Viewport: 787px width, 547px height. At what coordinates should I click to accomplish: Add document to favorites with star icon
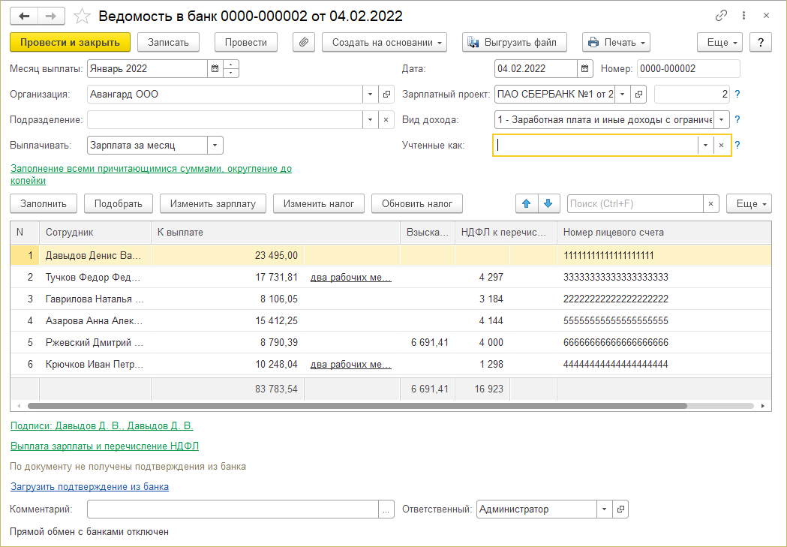(83, 16)
